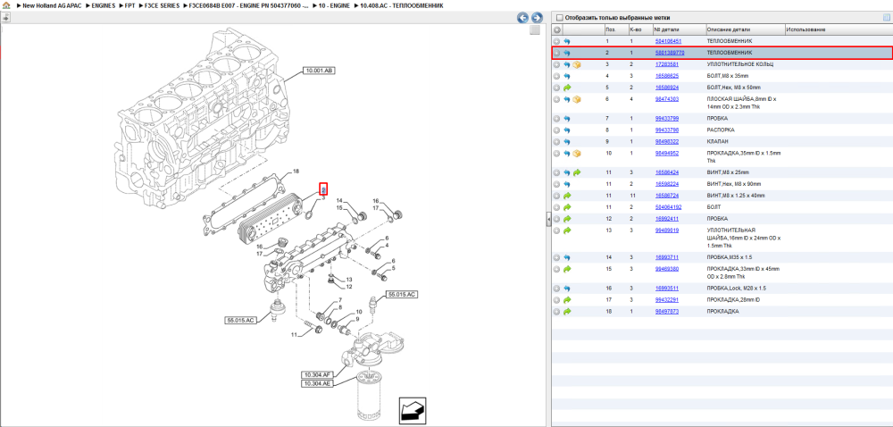Enable 'Отобразить только выбранные метки' checkbox
The height and width of the screenshot is (427, 893).
(559, 18)
